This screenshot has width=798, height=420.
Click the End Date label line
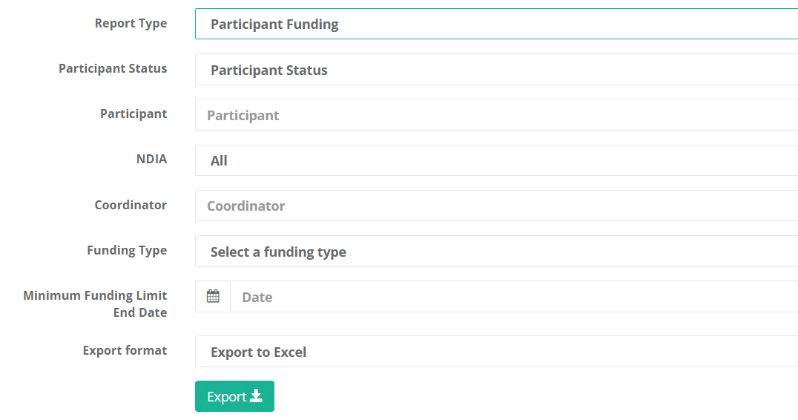click(140, 312)
